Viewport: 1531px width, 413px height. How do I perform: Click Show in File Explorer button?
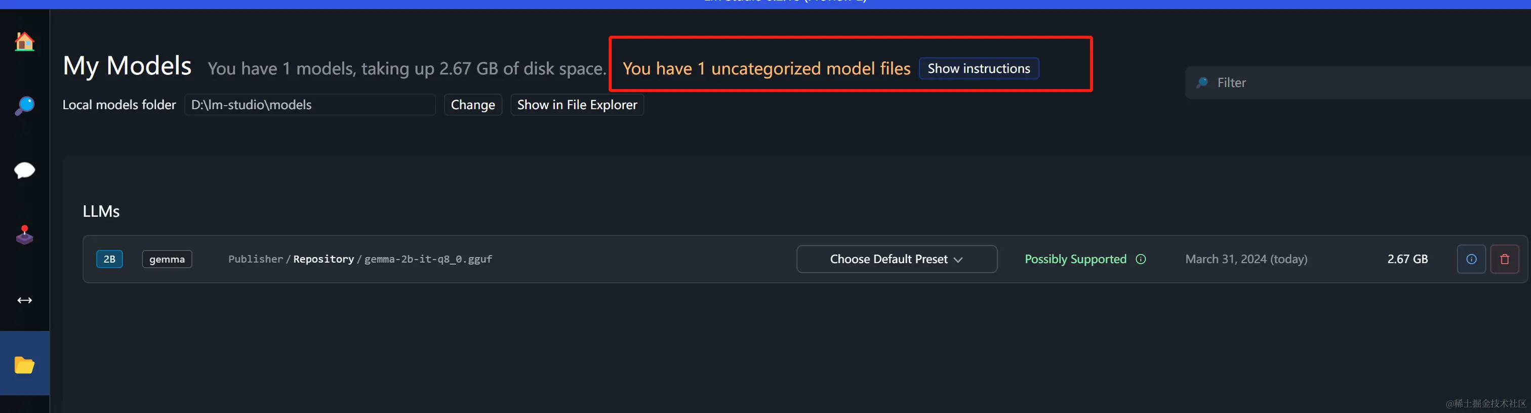[577, 105]
